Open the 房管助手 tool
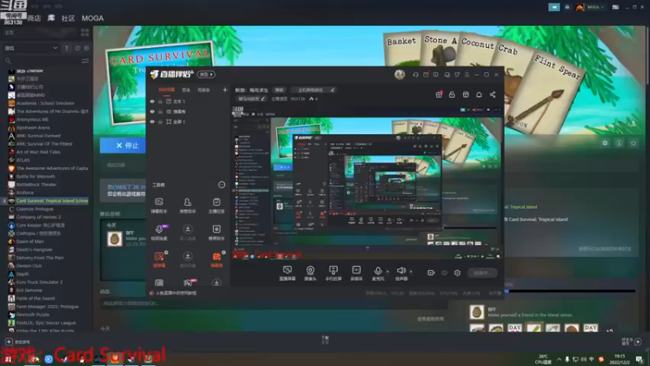Image resolution: width=650 pixels, height=366 pixels. 188,205
